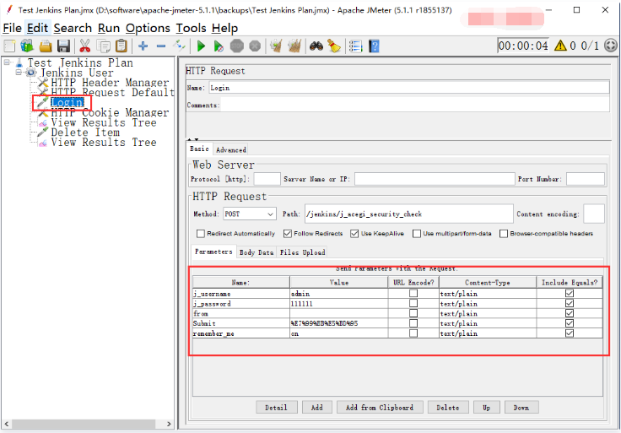Toggle Redirect Automatically checkbox

pyautogui.click(x=201, y=234)
